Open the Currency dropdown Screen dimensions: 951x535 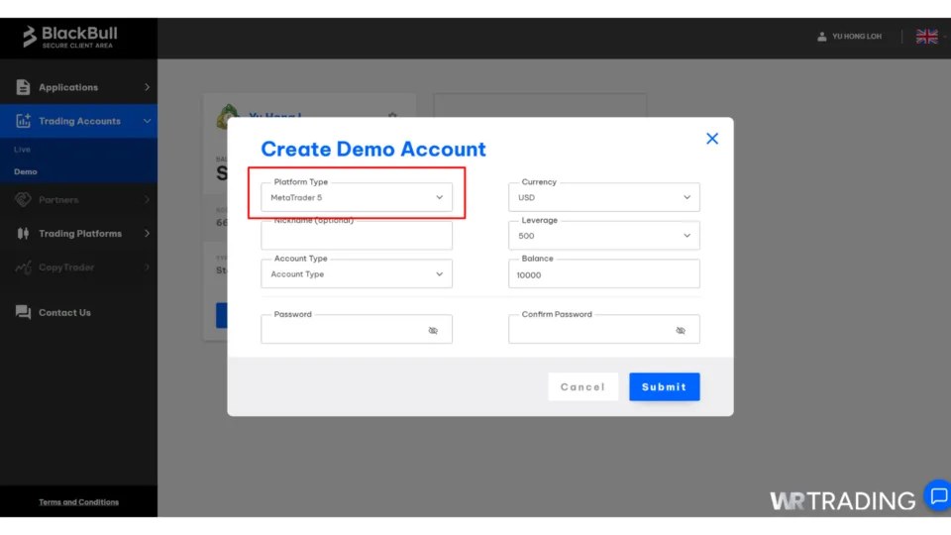point(603,197)
